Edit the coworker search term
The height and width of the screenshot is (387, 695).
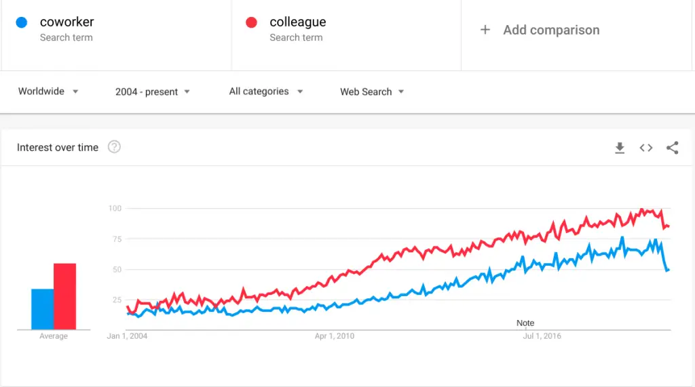point(67,22)
